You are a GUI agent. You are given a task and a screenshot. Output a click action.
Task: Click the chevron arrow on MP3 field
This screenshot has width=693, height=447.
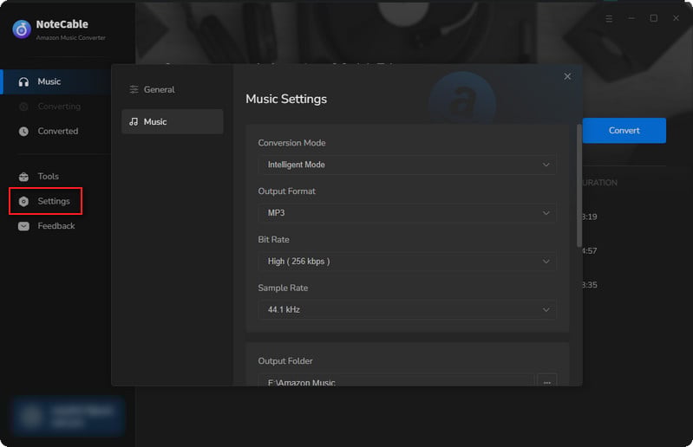[546, 213]
